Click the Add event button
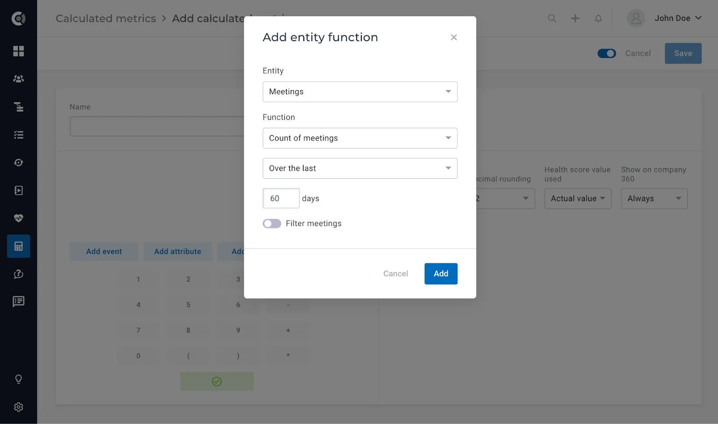718x424 pixels. 104,252
